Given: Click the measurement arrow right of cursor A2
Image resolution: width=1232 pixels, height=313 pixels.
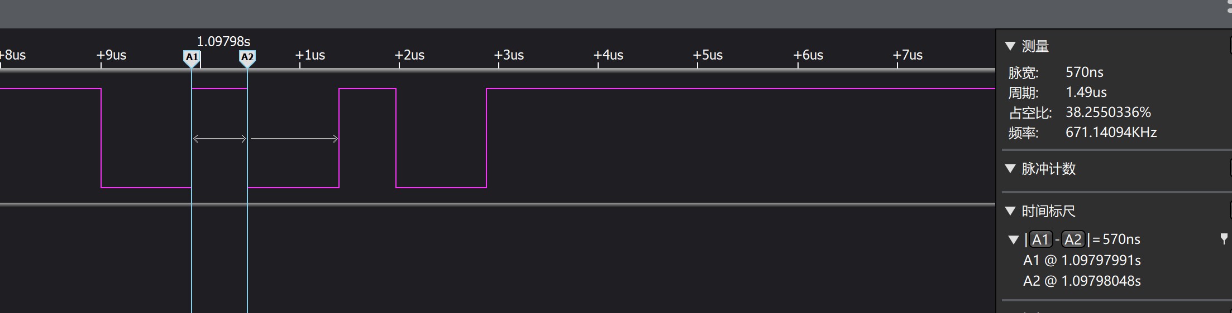Looking at the screenshot, I should tap(294, 139).
